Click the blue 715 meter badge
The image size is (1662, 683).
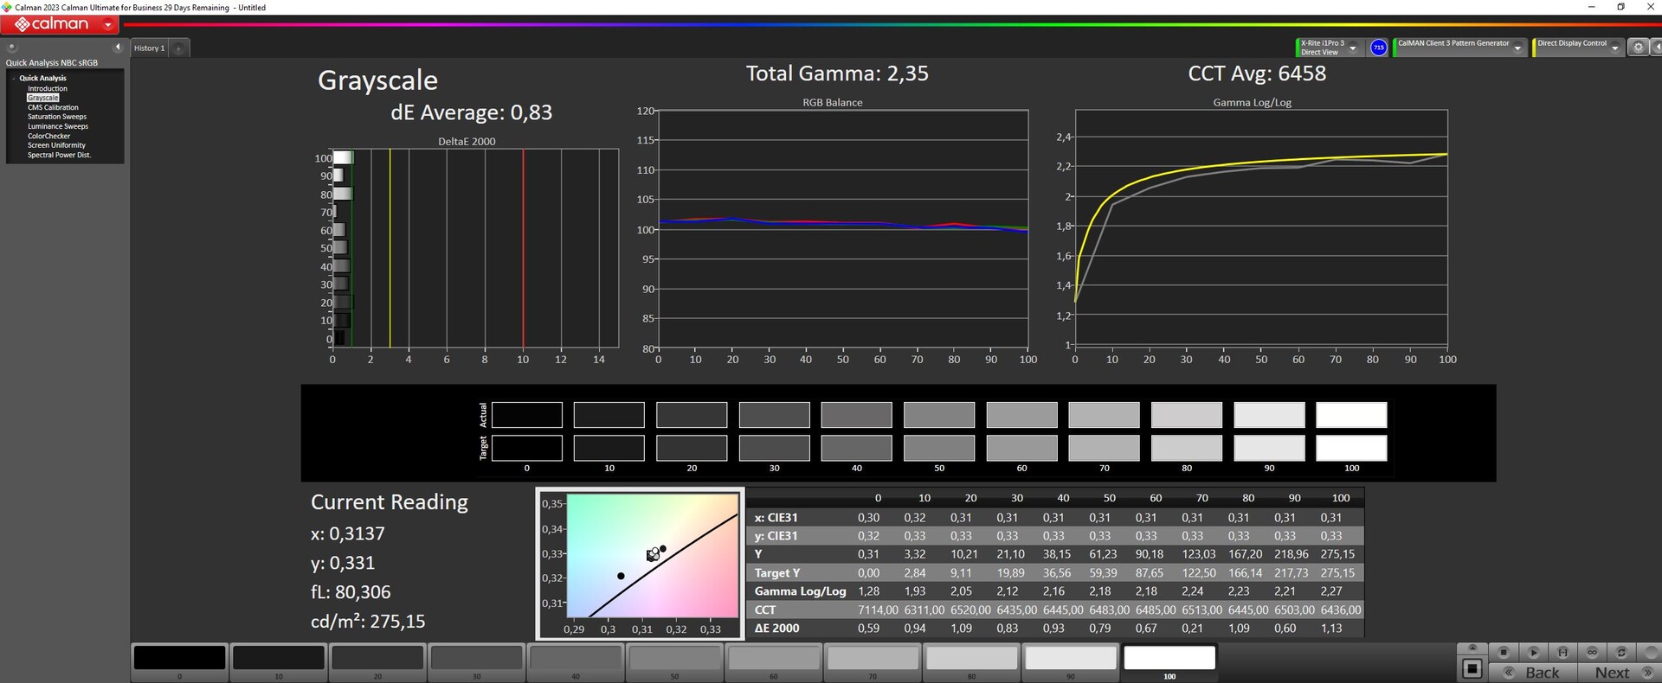(1379, 48)
